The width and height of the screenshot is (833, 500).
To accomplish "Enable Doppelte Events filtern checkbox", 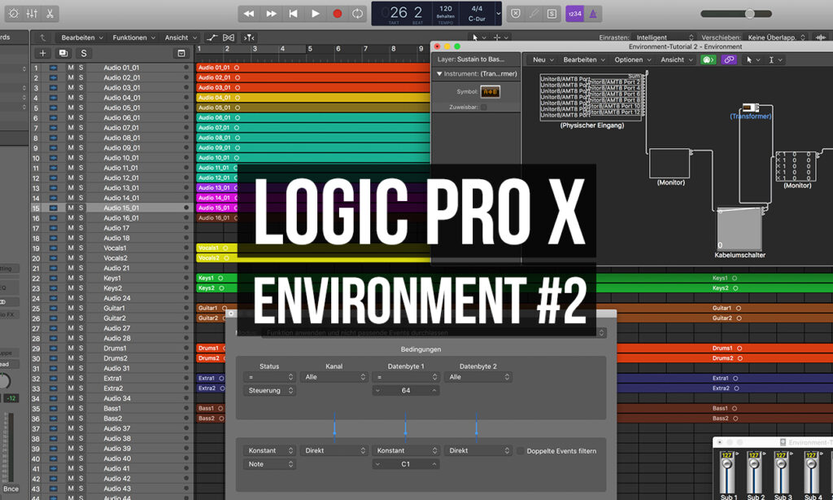I will (521, 451).
